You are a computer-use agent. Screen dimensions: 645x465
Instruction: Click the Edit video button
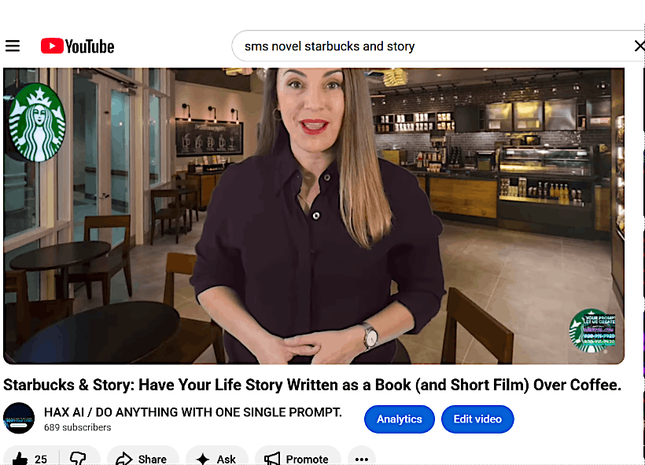pyautogui.click(x=477, y=419)
